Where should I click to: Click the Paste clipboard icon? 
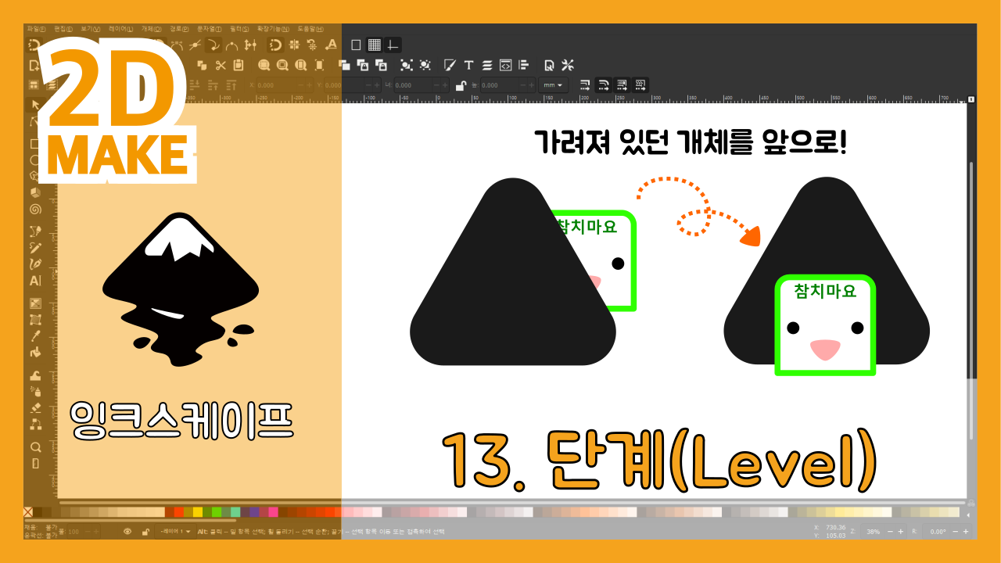(239, 65)
